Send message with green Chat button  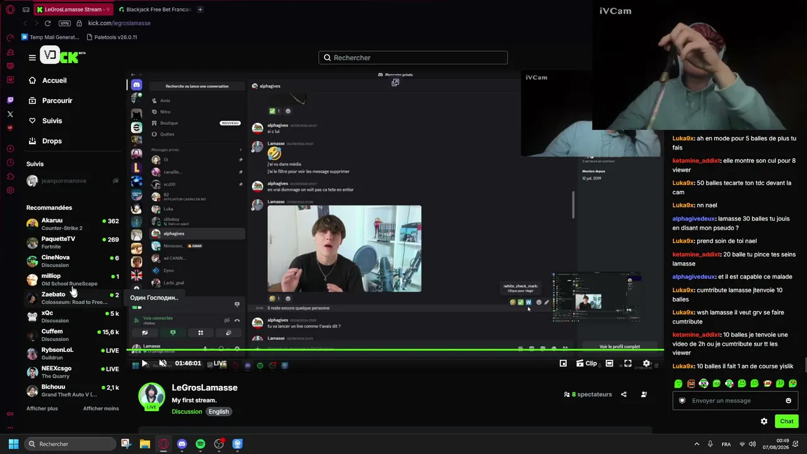(x=787, y=421)
